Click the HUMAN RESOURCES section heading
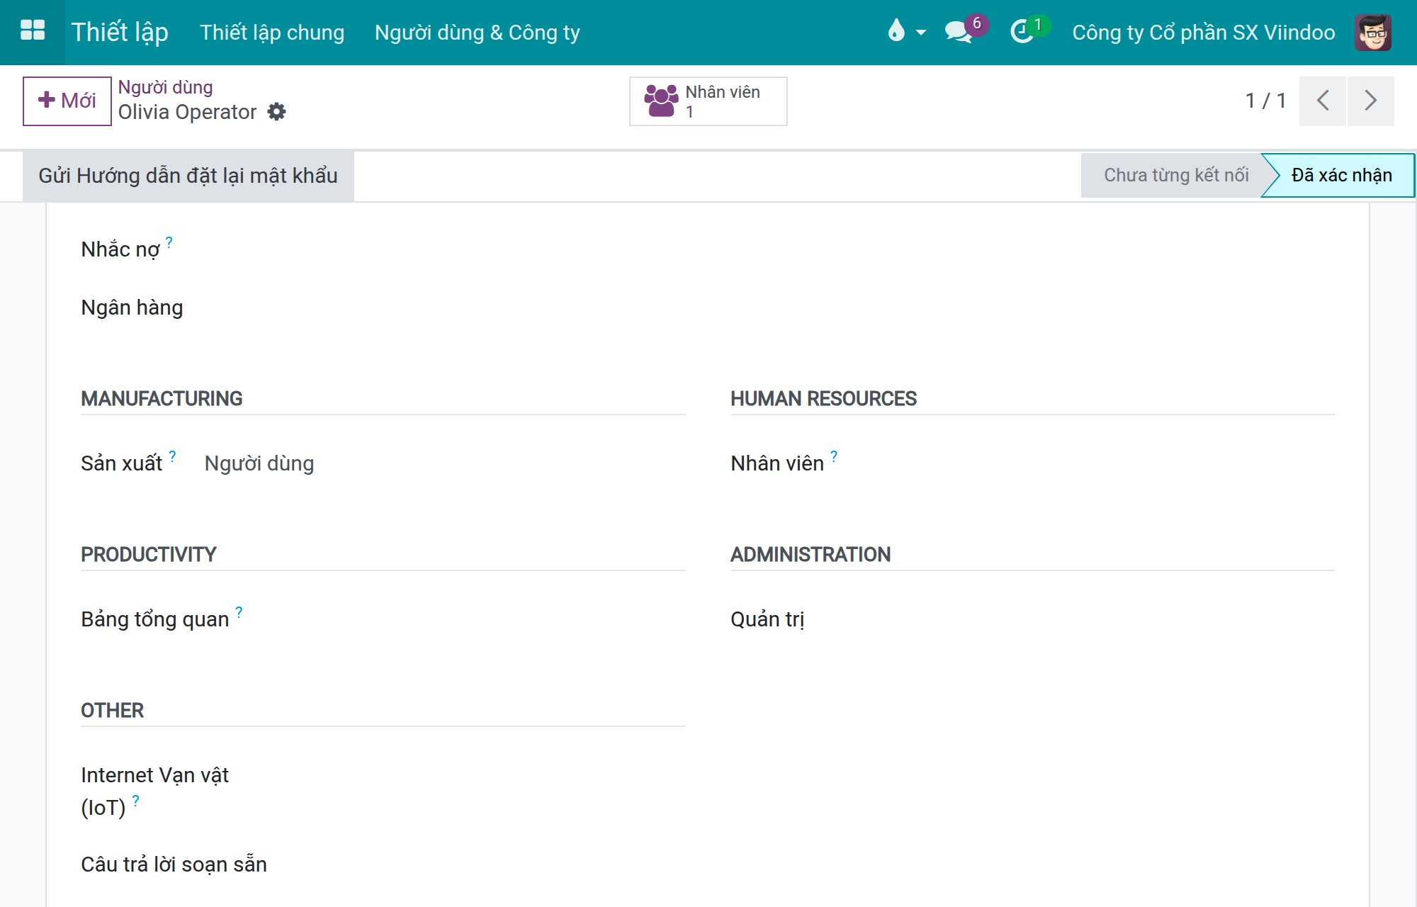This screenshot has height=907, width=1417. pyautogui.click(x=823, y=399)
